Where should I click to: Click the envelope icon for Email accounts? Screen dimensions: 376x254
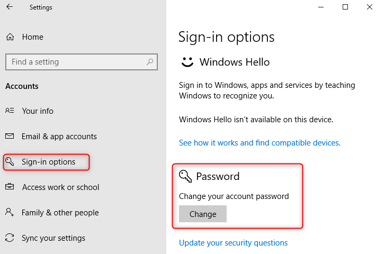[10, 137]
